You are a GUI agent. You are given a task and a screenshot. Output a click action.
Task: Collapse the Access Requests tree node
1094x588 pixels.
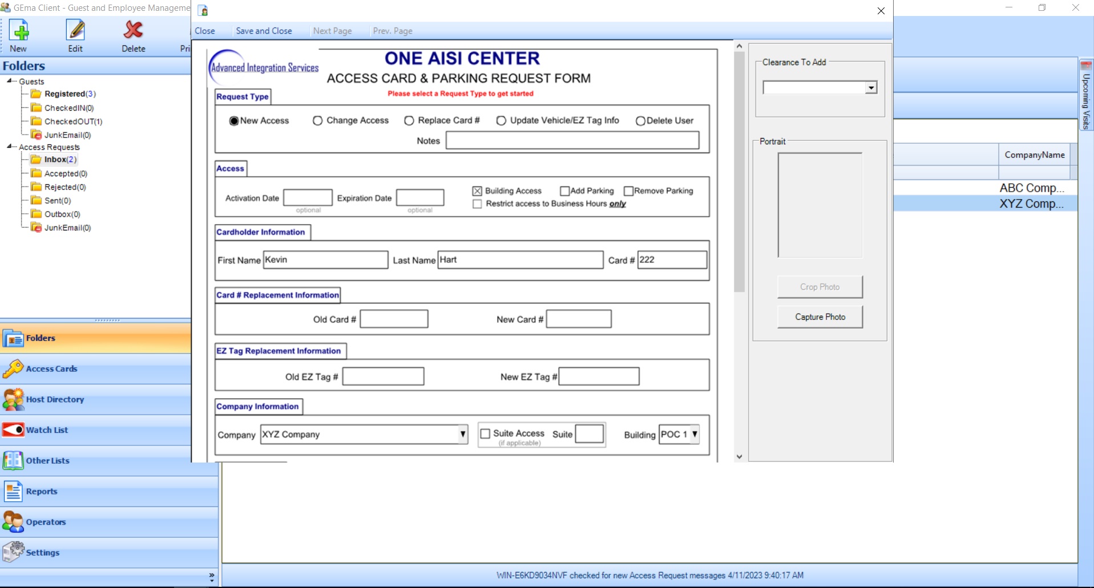[10, 147]
